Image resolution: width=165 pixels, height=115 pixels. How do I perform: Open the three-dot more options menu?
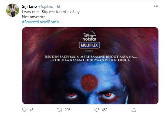[x=156, y=6]
